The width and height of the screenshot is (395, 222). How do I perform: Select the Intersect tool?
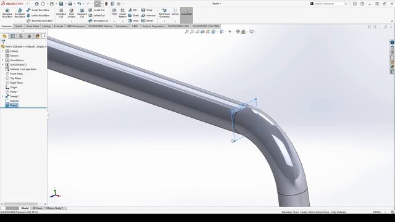tap(148, 15)
